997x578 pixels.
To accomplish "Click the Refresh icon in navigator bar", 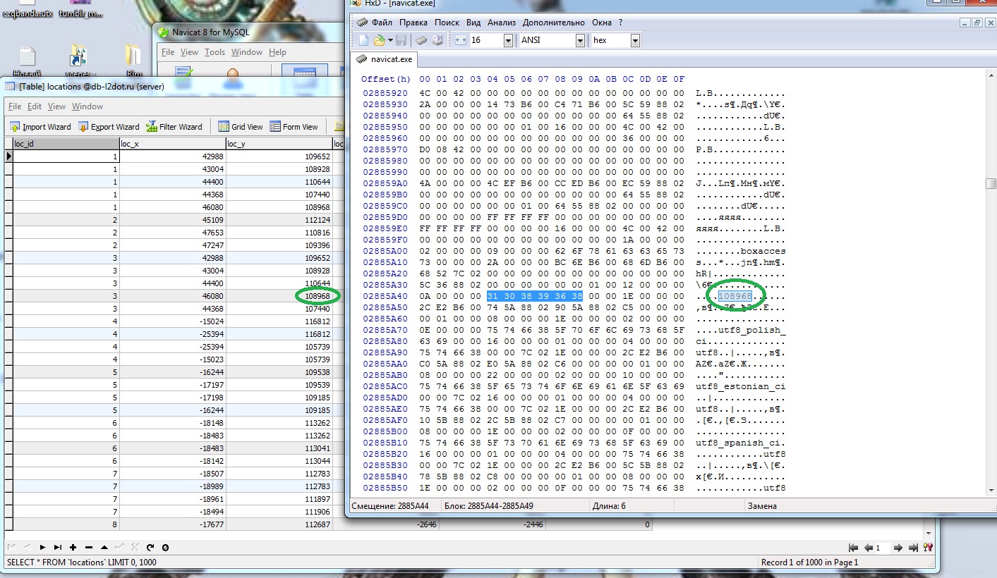I will [x=150, y=548].
